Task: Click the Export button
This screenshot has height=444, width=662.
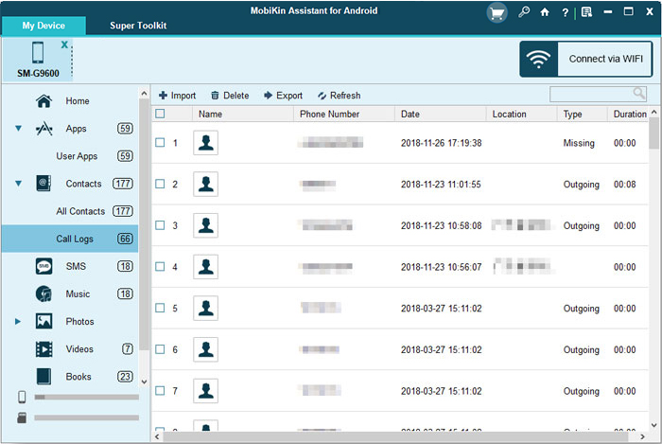Action: (x=283, y=96)
